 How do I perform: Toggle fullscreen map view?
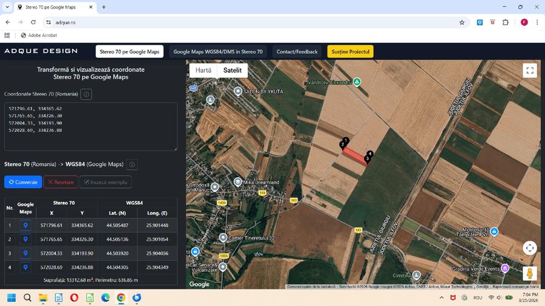tap(530, 71)
